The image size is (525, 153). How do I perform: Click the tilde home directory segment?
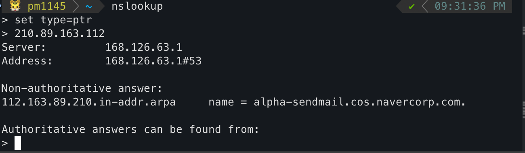click(89, 7)
